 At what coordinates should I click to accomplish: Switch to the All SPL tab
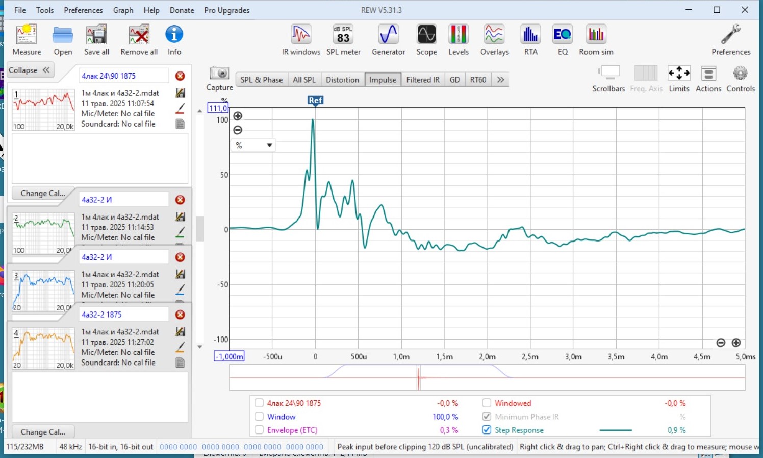point(304,80)
